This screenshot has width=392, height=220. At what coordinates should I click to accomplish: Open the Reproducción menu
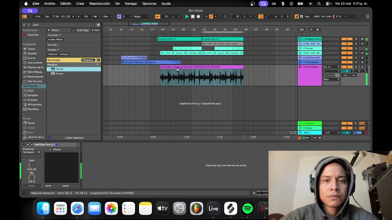pos(100,4)
